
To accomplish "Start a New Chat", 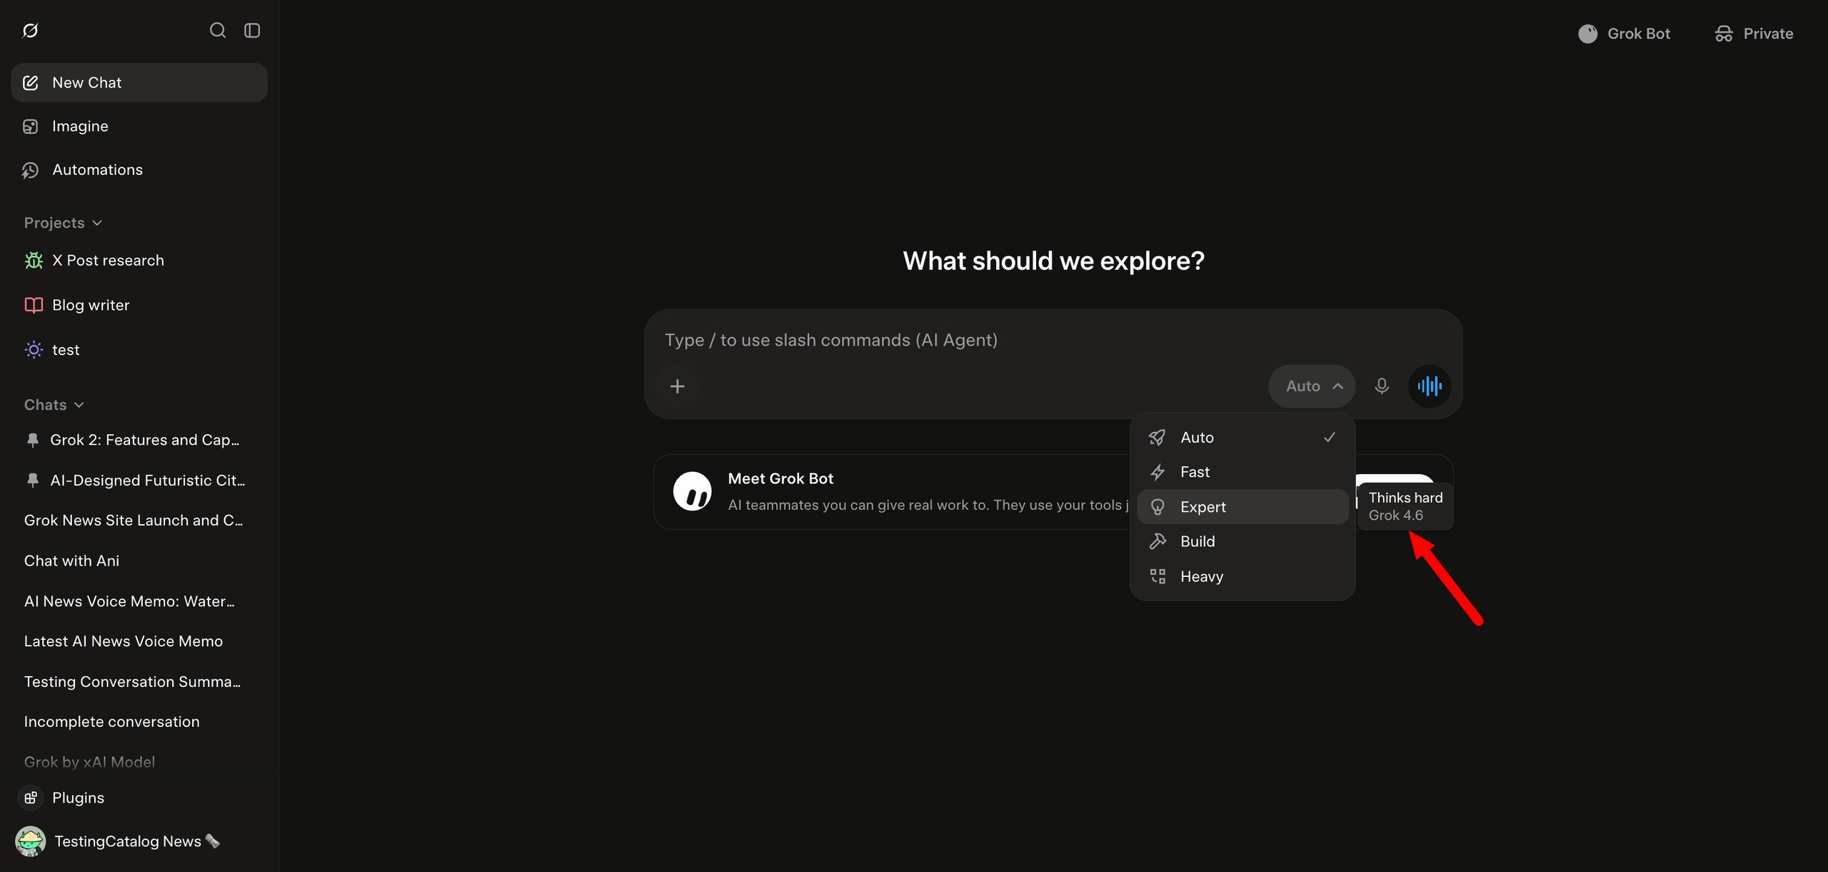I will coord(139,83).
